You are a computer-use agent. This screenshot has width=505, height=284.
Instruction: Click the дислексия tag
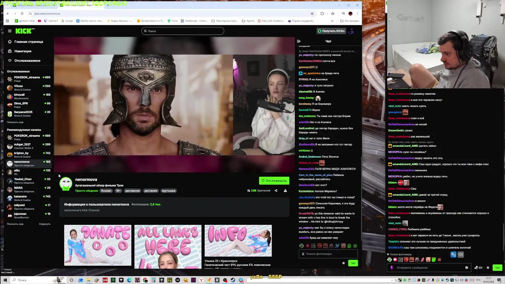[133, 191]
